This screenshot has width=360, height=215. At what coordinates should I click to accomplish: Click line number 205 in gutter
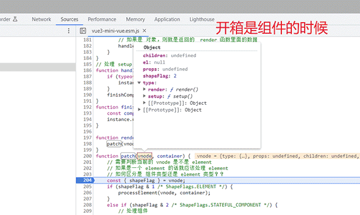click(88, 187)
